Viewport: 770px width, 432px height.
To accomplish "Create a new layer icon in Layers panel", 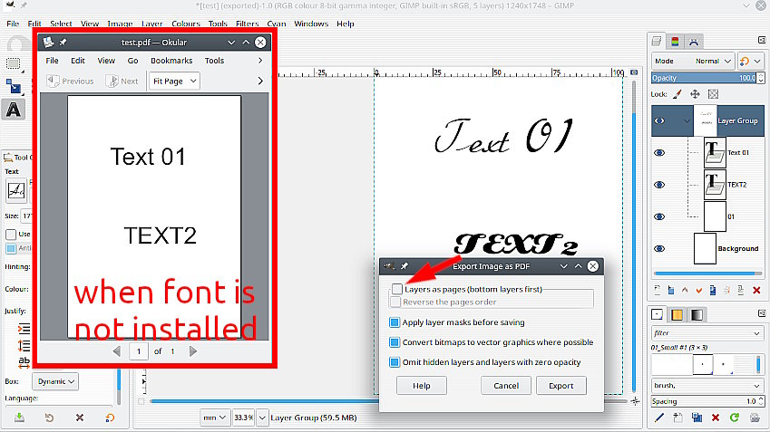I will tap(658, 291).
